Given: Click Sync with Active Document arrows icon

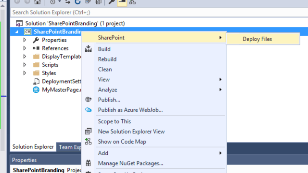Looking at the screenshot, I should coord(68,2).
